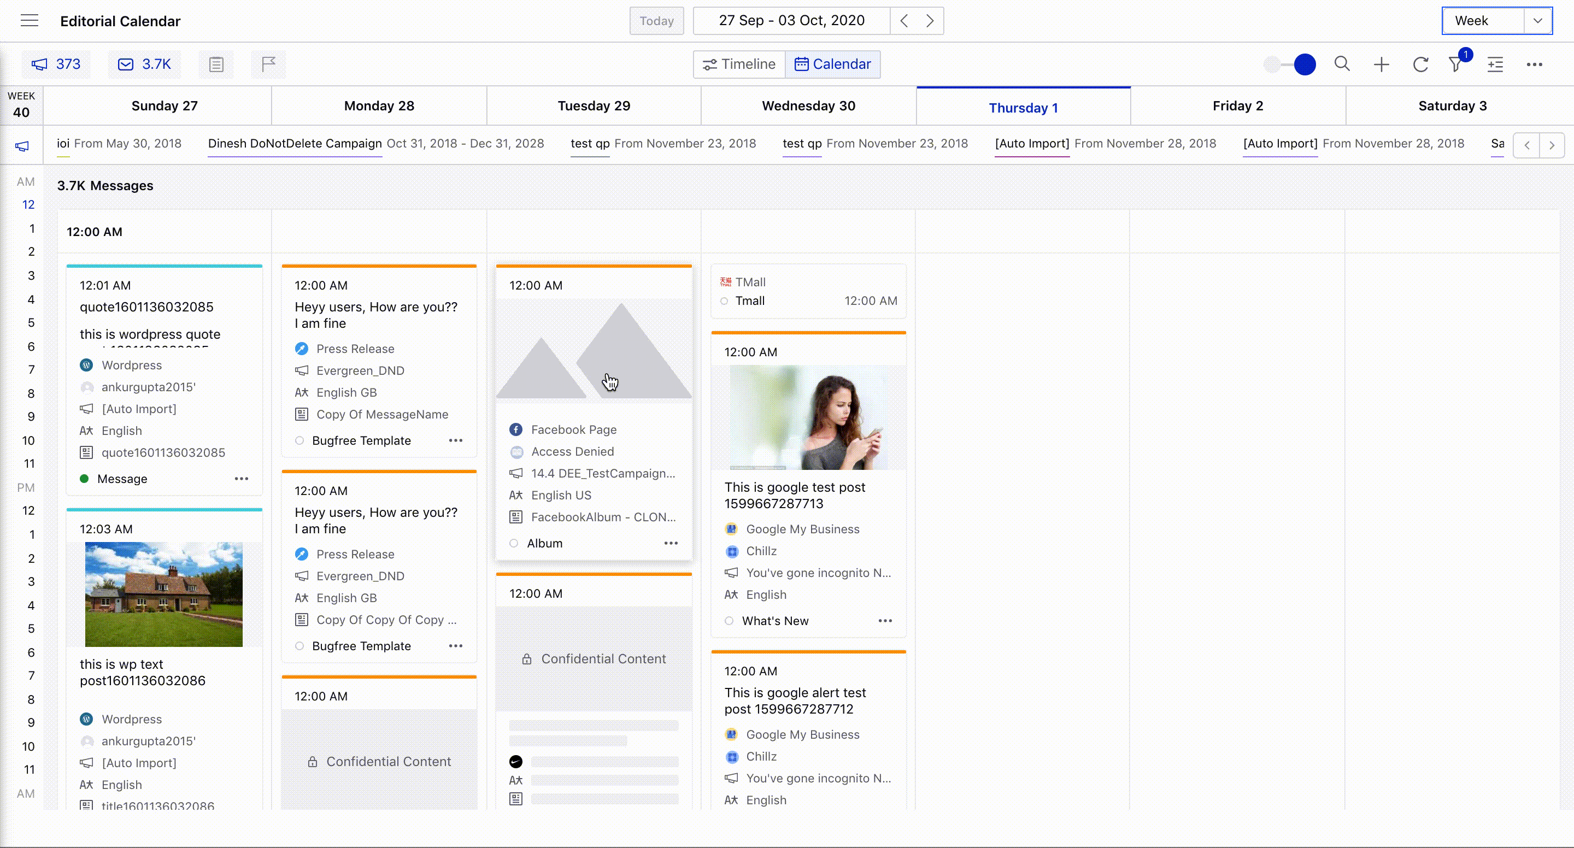Click the forward arrow to next week
Viewport: 1574px width, 848px height.
point(930,21)
